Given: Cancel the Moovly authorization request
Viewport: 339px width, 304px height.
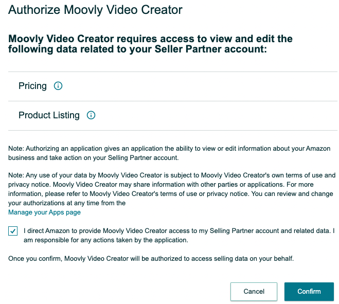Looking at the screenshot, I should pyautogui.click(x=254, y=292).
